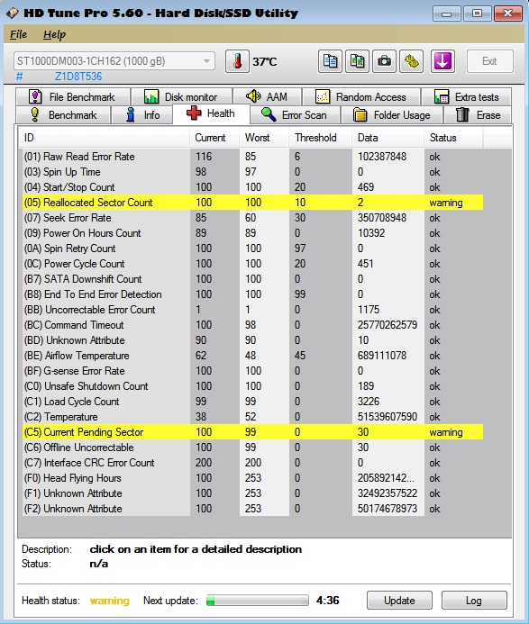Click the Update button

(x=399, y=600)
